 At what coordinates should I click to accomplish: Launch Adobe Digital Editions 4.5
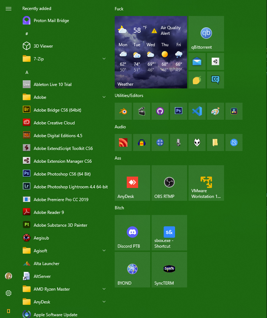[65, 135]
